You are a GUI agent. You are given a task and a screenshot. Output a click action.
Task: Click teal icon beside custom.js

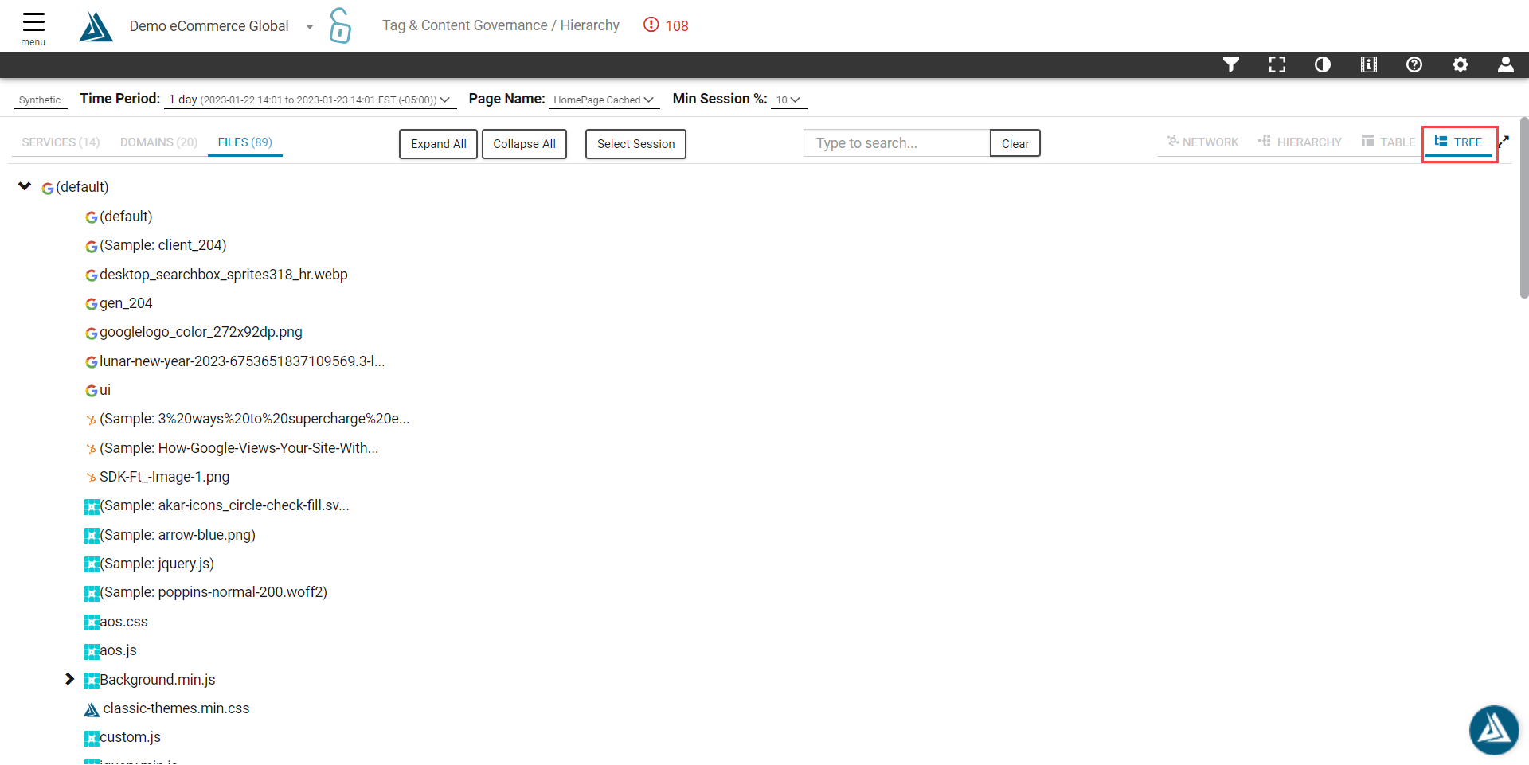(92, 738)
